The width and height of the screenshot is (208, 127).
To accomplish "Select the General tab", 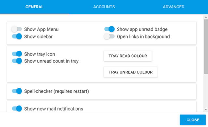I will pos(35,7).
